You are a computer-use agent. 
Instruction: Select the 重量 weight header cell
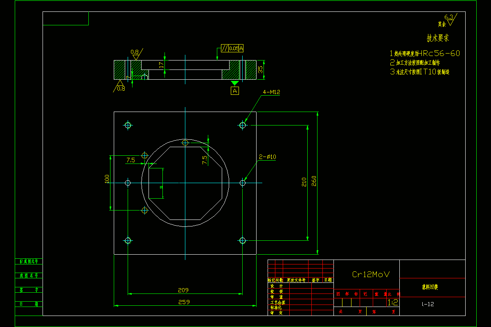click(x=380, y=294)
